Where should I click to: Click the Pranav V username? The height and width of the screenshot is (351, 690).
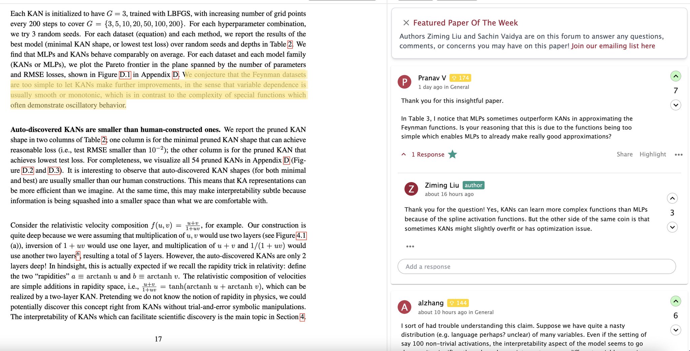(x=432, y=78)
